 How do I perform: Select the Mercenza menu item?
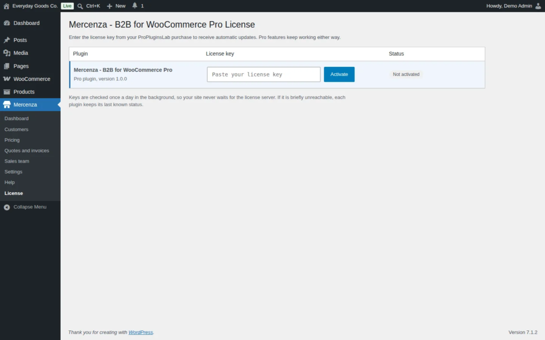[25, 105]
